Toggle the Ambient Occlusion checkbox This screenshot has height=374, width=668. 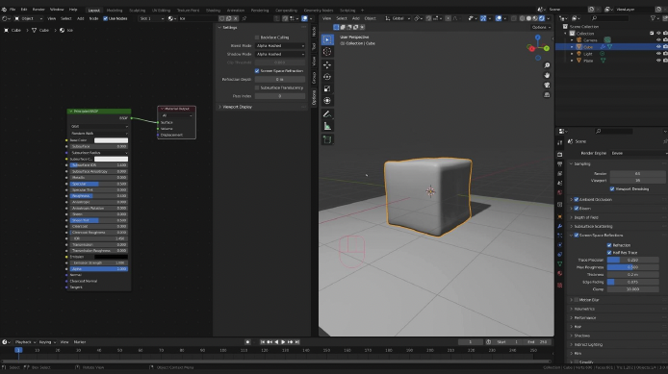tap(577, 200)
